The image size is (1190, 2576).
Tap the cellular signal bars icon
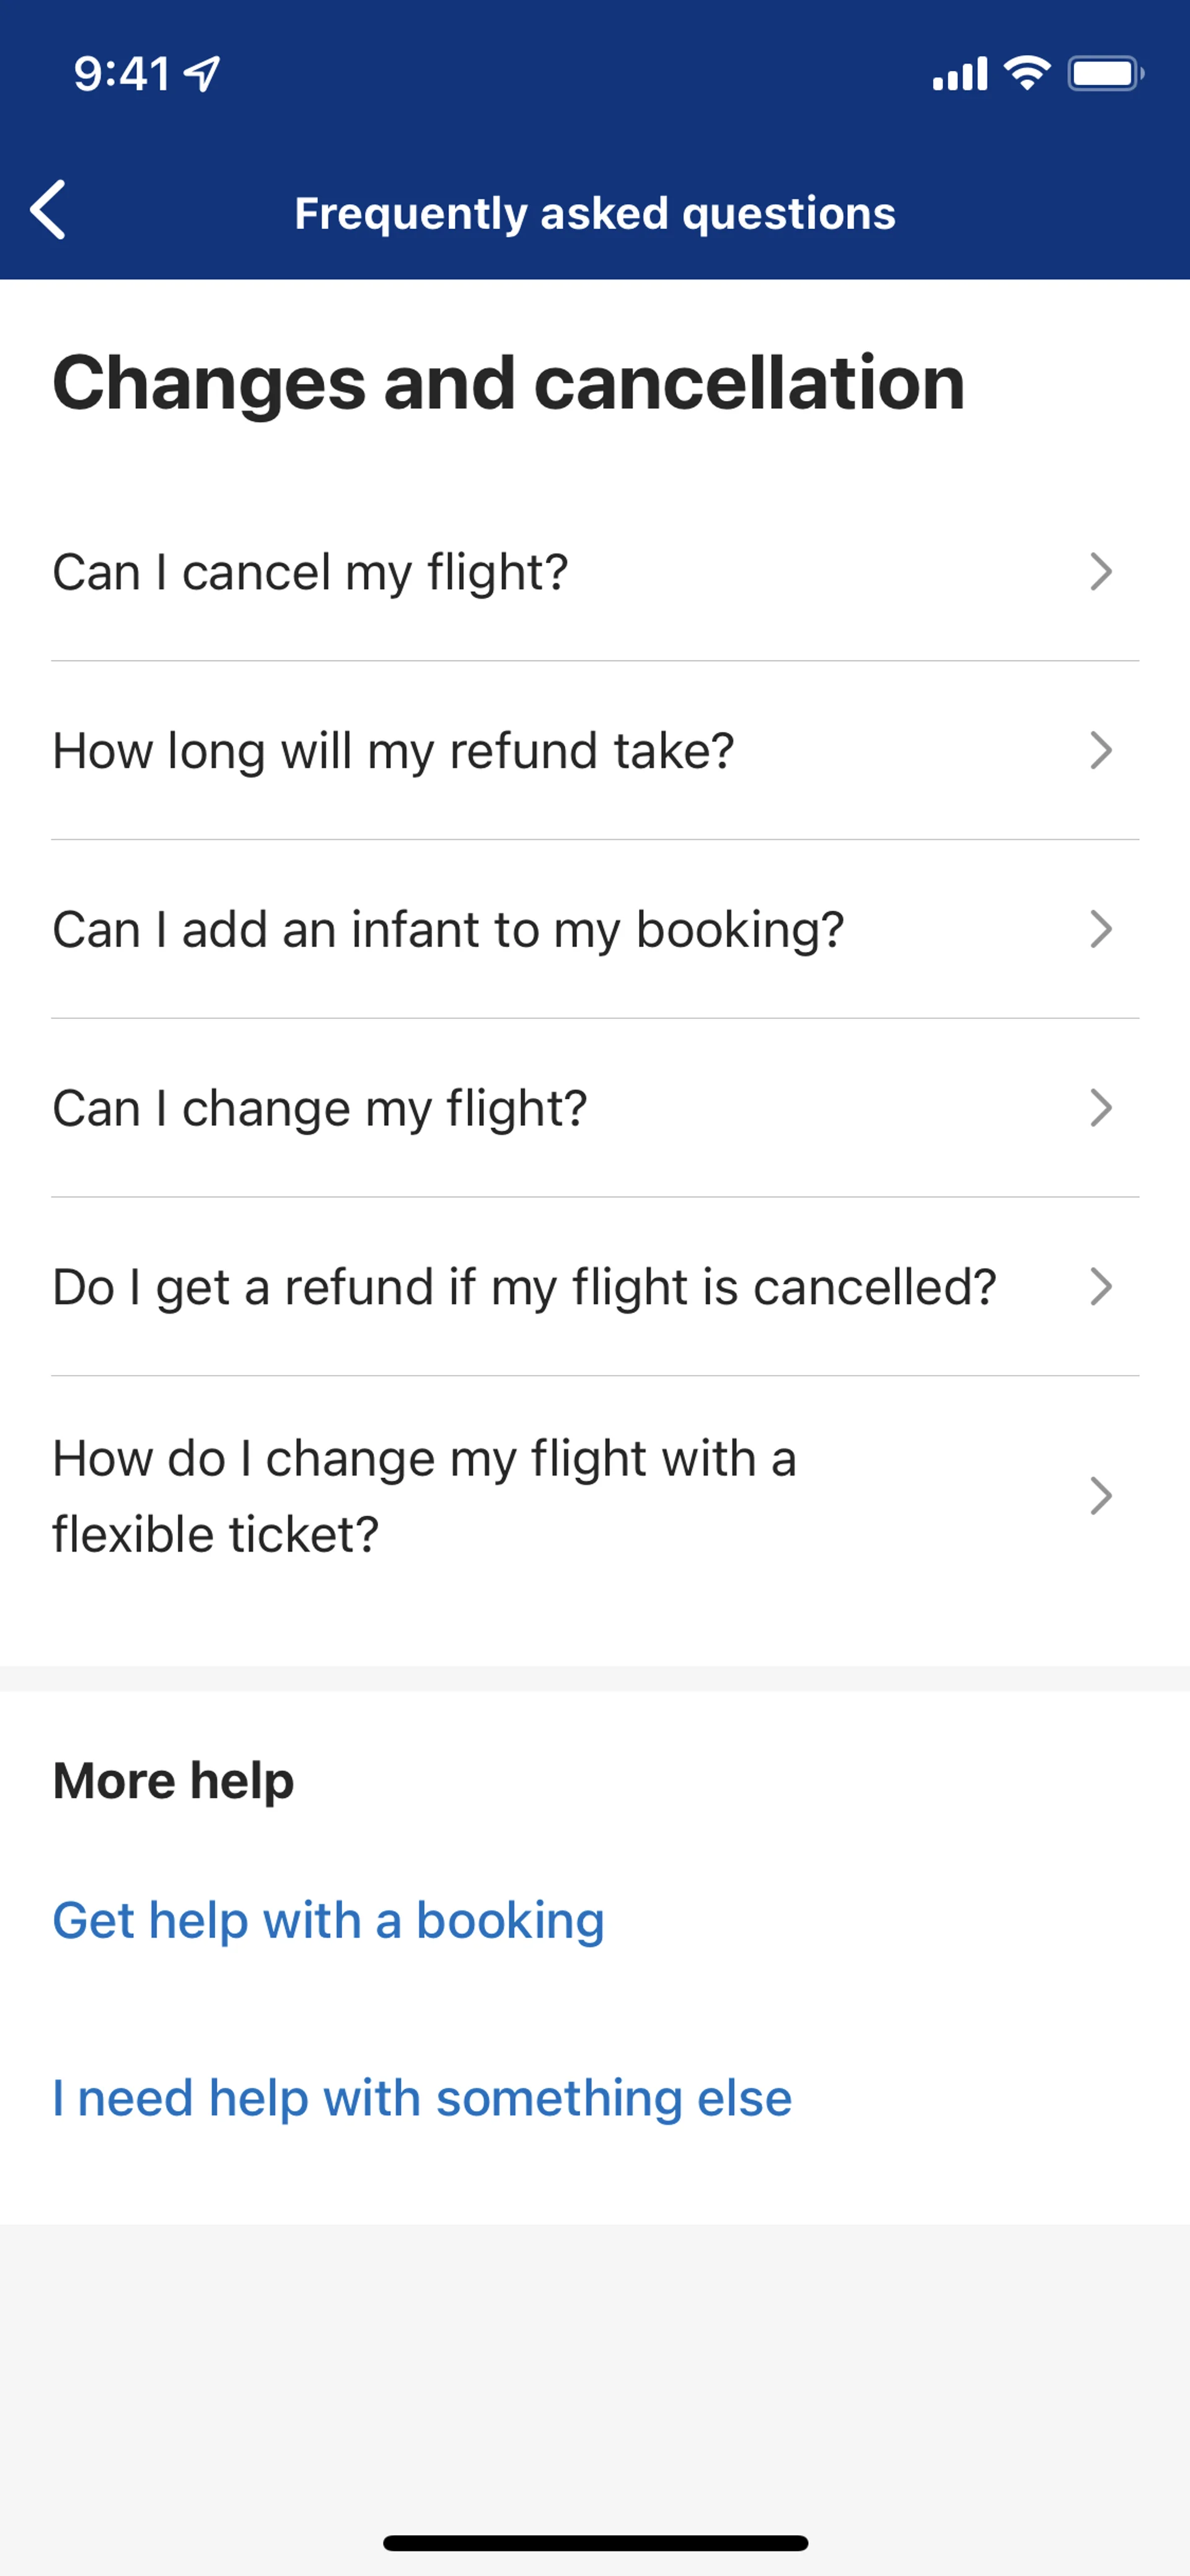tap(959, 73)
